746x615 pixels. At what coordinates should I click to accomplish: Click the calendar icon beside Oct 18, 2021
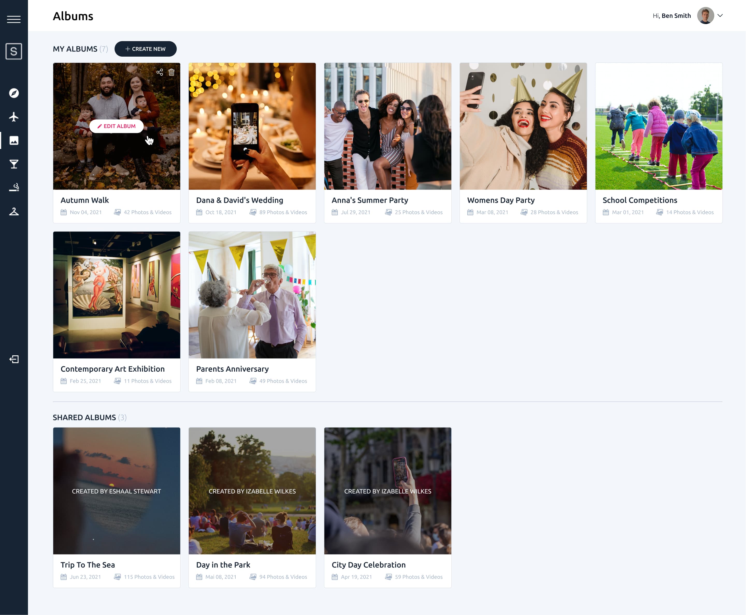coord(199,212)
